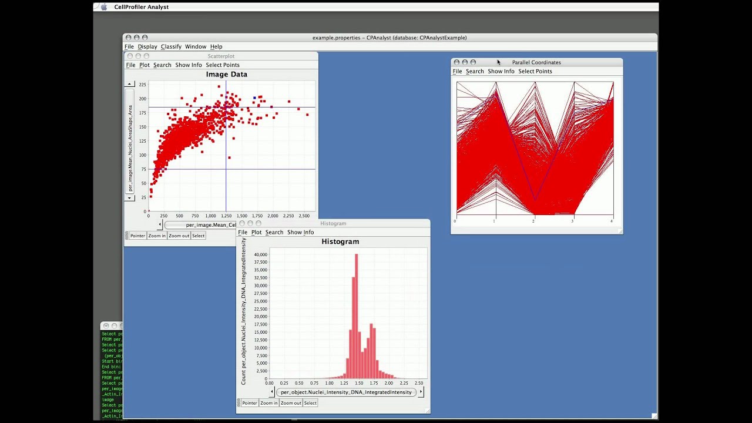Viewport: 752px width, 423px height.
Task: Click the Parallel Coordinates plot area
Action: pyautogui.click(x=535, y=148)
